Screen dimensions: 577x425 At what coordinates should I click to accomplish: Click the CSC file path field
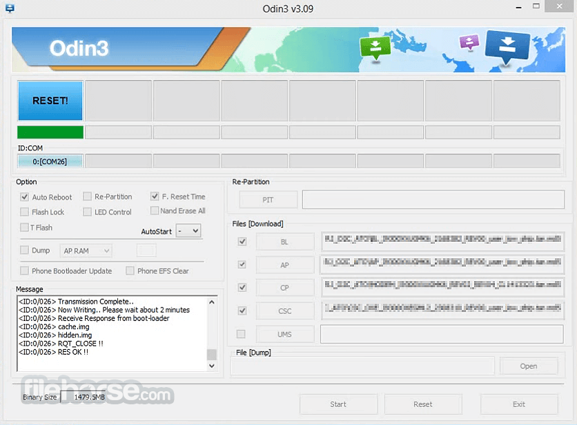pyautogui.click(x=442, y=311)
